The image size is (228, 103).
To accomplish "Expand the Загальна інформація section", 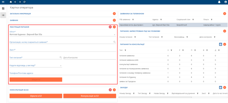I will (x=114, y=14).
